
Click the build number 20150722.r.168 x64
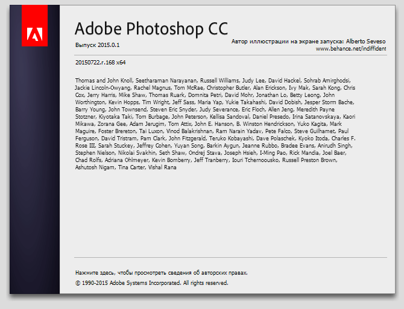coord(101,63)
